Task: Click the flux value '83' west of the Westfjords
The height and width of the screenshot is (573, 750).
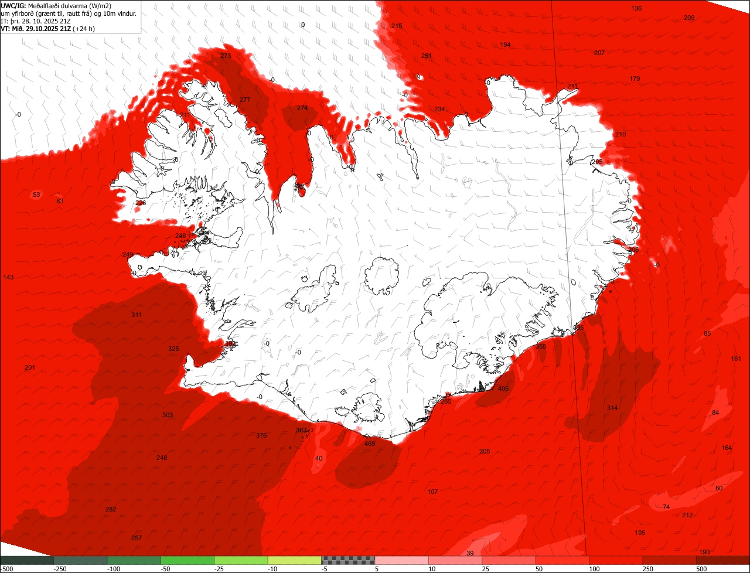Action: pyautogui.click(x=60, y=201)
